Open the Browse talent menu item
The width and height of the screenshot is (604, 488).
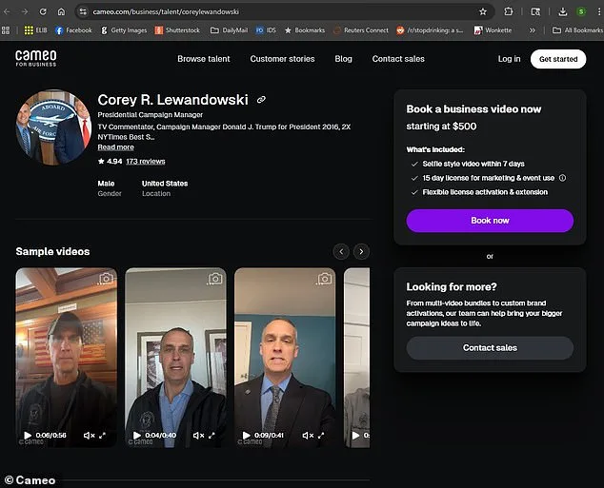(x=204, y=59)
